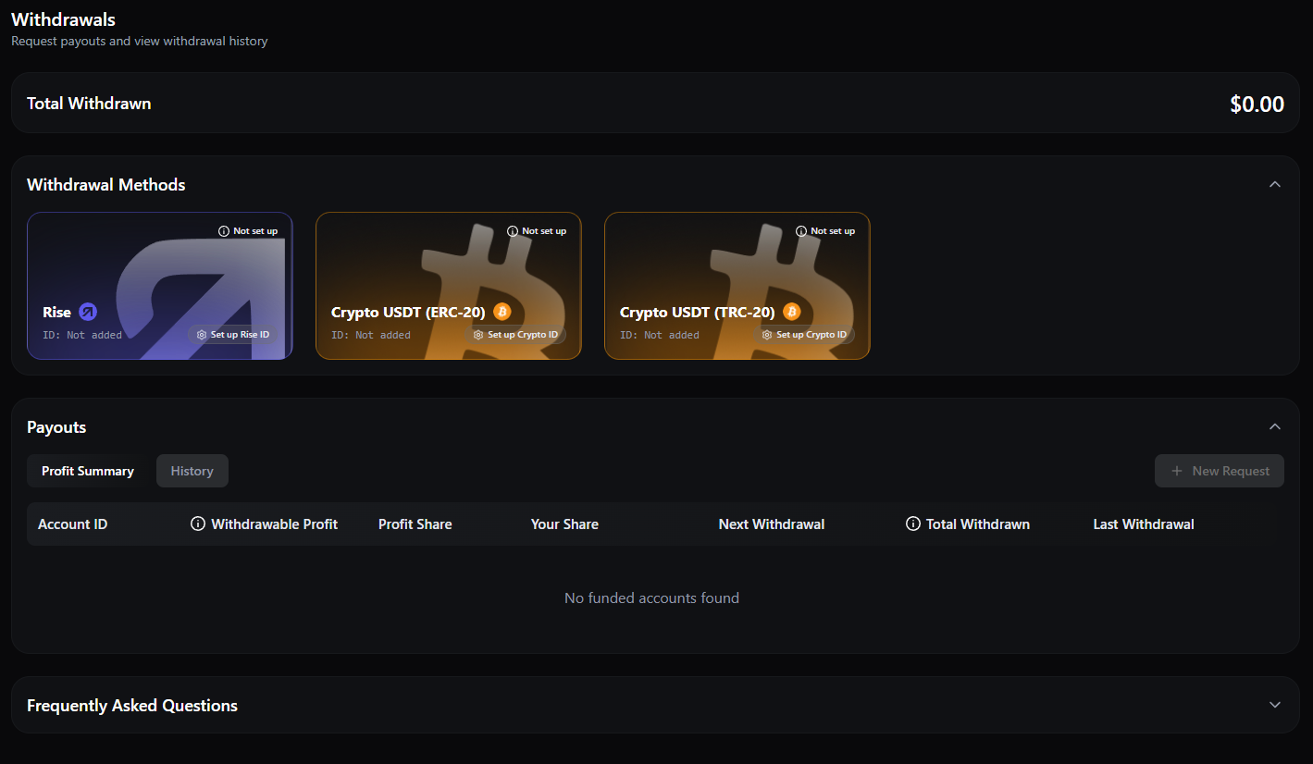Image resolution: width=1313 pixels, height=764 pixels.
Task: Click the Profit Share column header
Action: click(415, 524)
